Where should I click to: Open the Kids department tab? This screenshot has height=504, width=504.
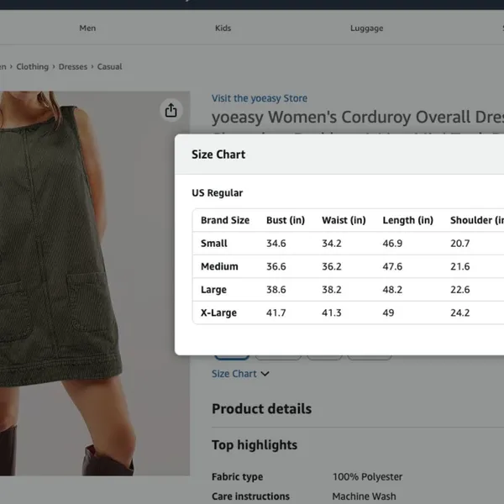click(223, 28)
